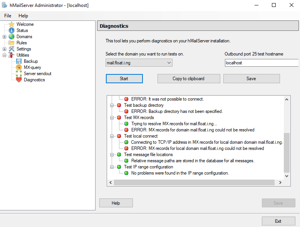
Task: Open the domain selection dropdown
Action: 139,63
